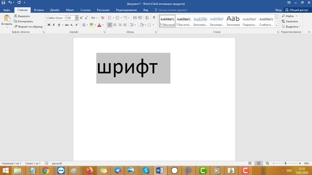
Task: Open change case Aa dropdown
Action: coord(94,18)
